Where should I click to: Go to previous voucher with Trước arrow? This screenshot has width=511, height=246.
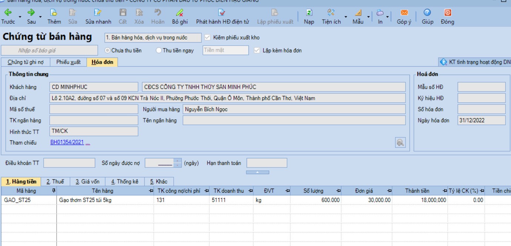click(8, 13)
